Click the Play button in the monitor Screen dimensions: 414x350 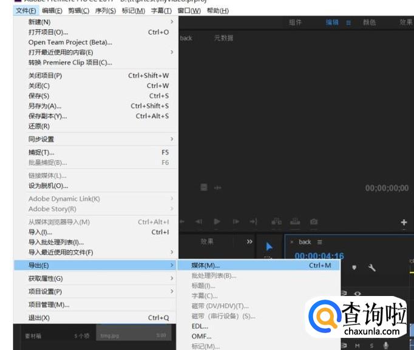coord(217,221)
